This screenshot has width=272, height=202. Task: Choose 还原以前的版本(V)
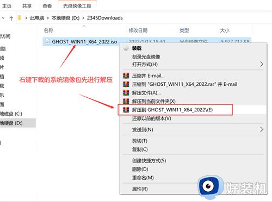click(152, 118)
